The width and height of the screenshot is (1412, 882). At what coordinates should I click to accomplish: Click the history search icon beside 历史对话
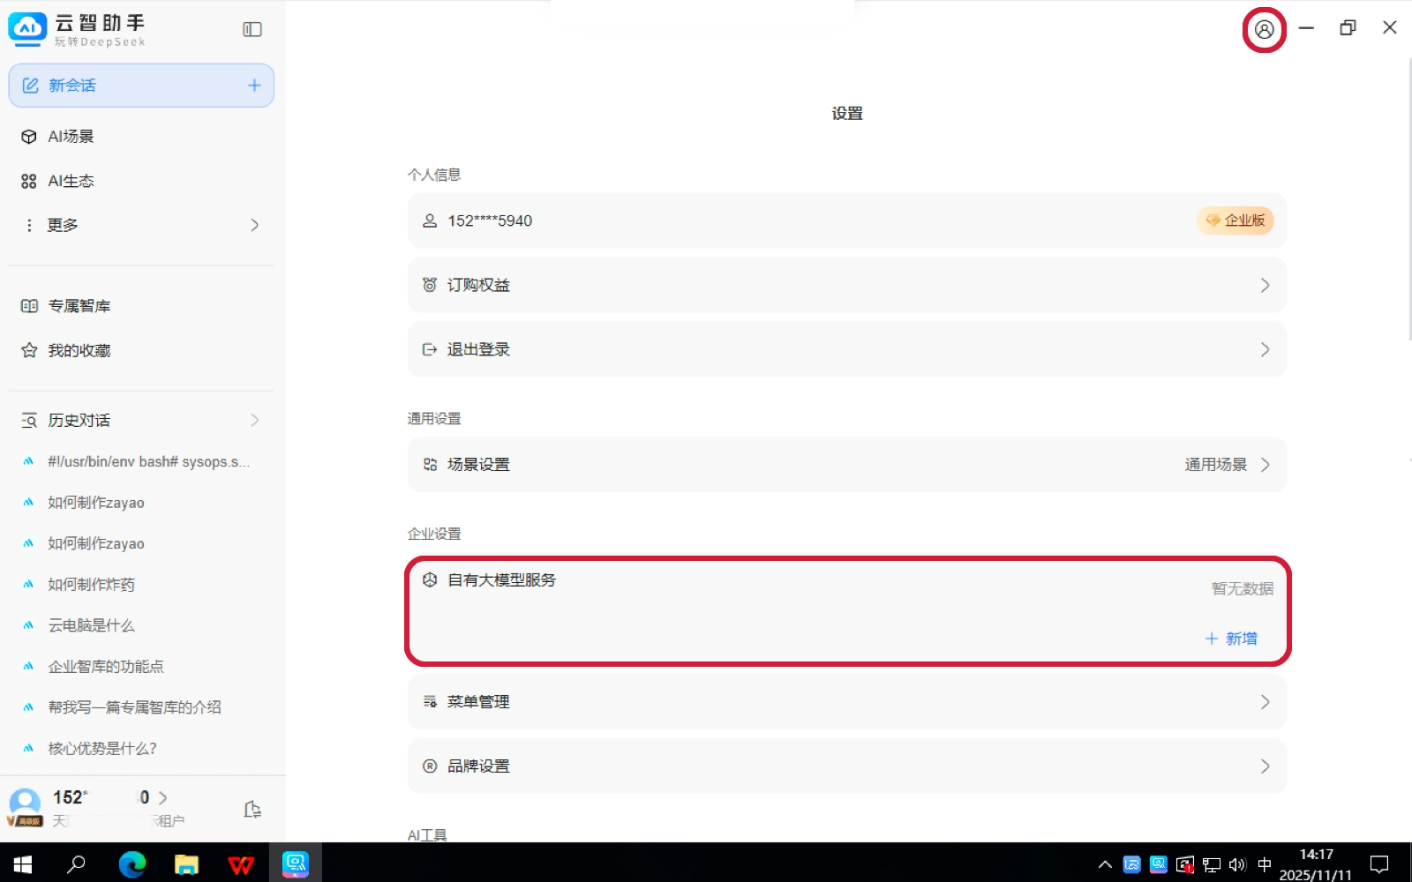pyautogui.click(x=29, y=421)
